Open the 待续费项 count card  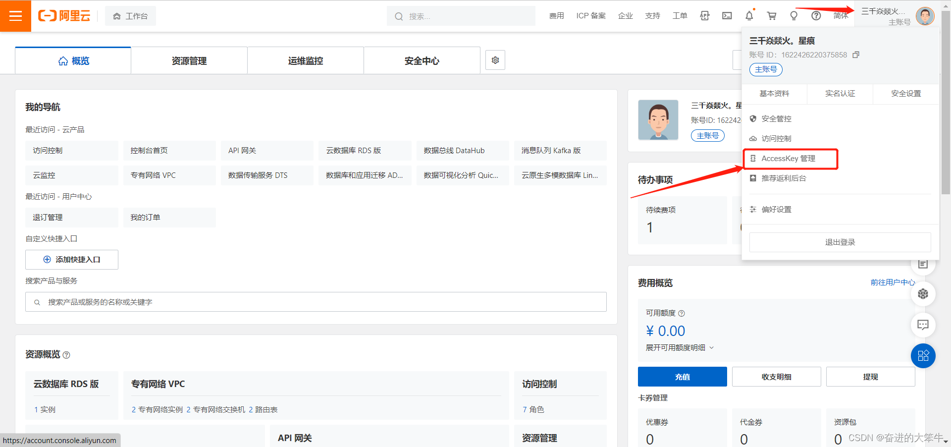pyautogui.click(x=682, y=220)
